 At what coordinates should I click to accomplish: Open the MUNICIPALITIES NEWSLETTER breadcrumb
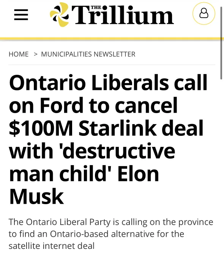[x=88, y=54]
